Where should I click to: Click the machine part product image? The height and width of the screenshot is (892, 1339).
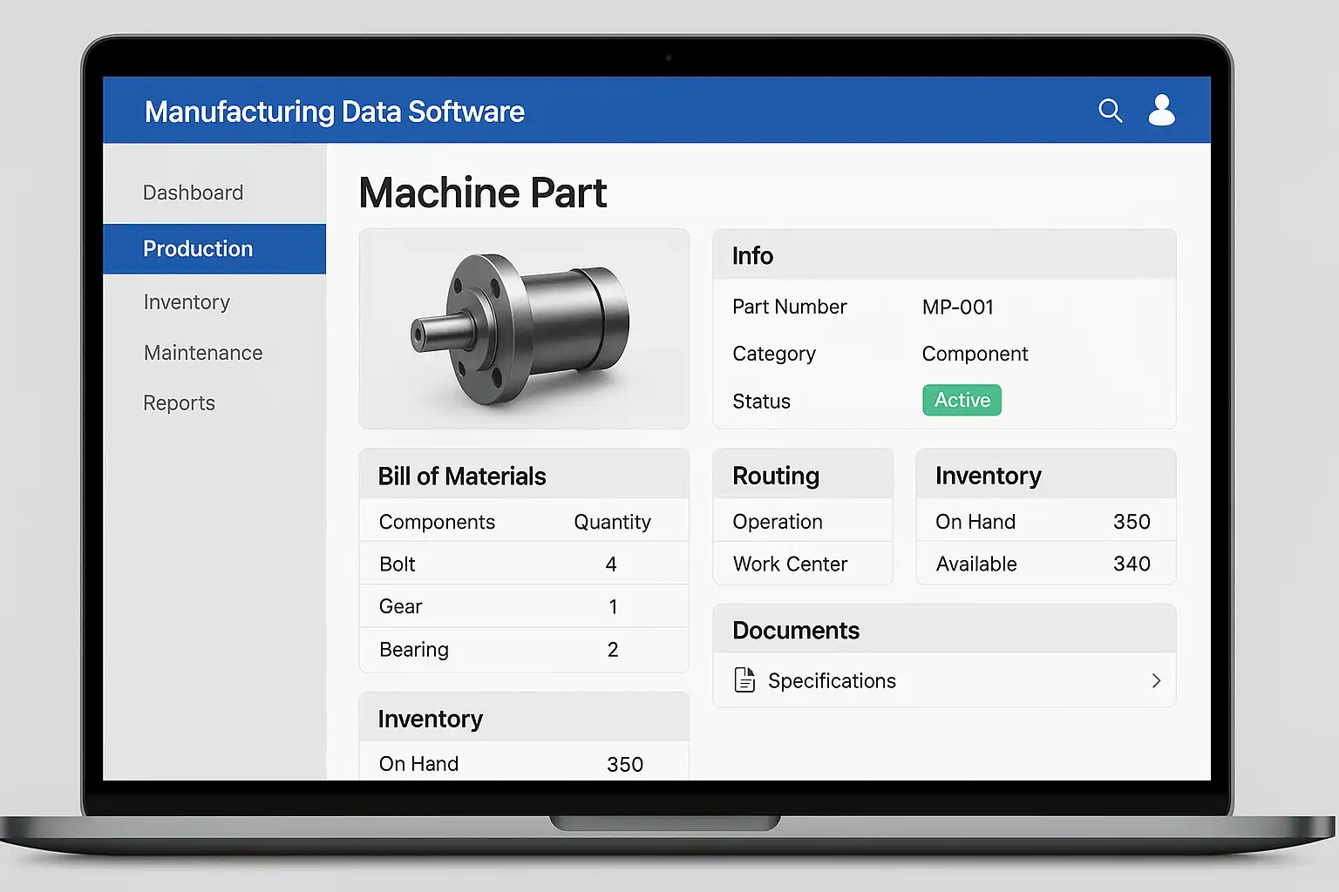click(523, 329)
